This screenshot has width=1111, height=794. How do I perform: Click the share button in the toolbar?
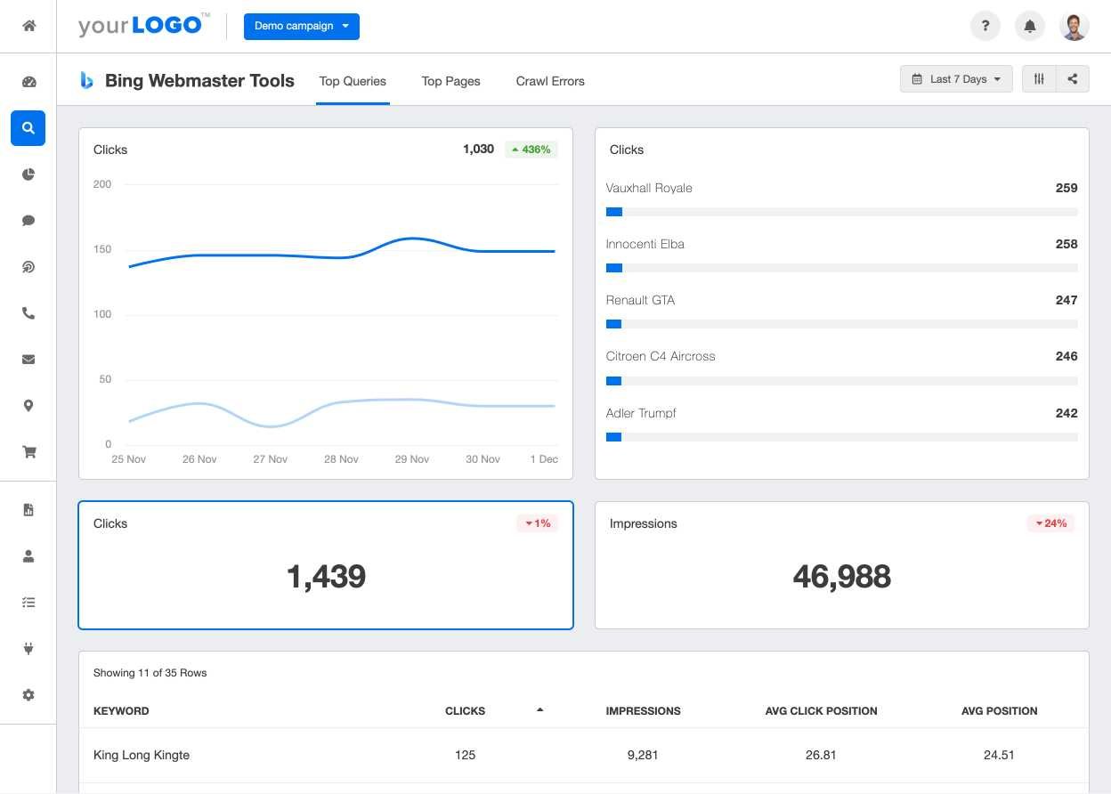coord(1073,79)
